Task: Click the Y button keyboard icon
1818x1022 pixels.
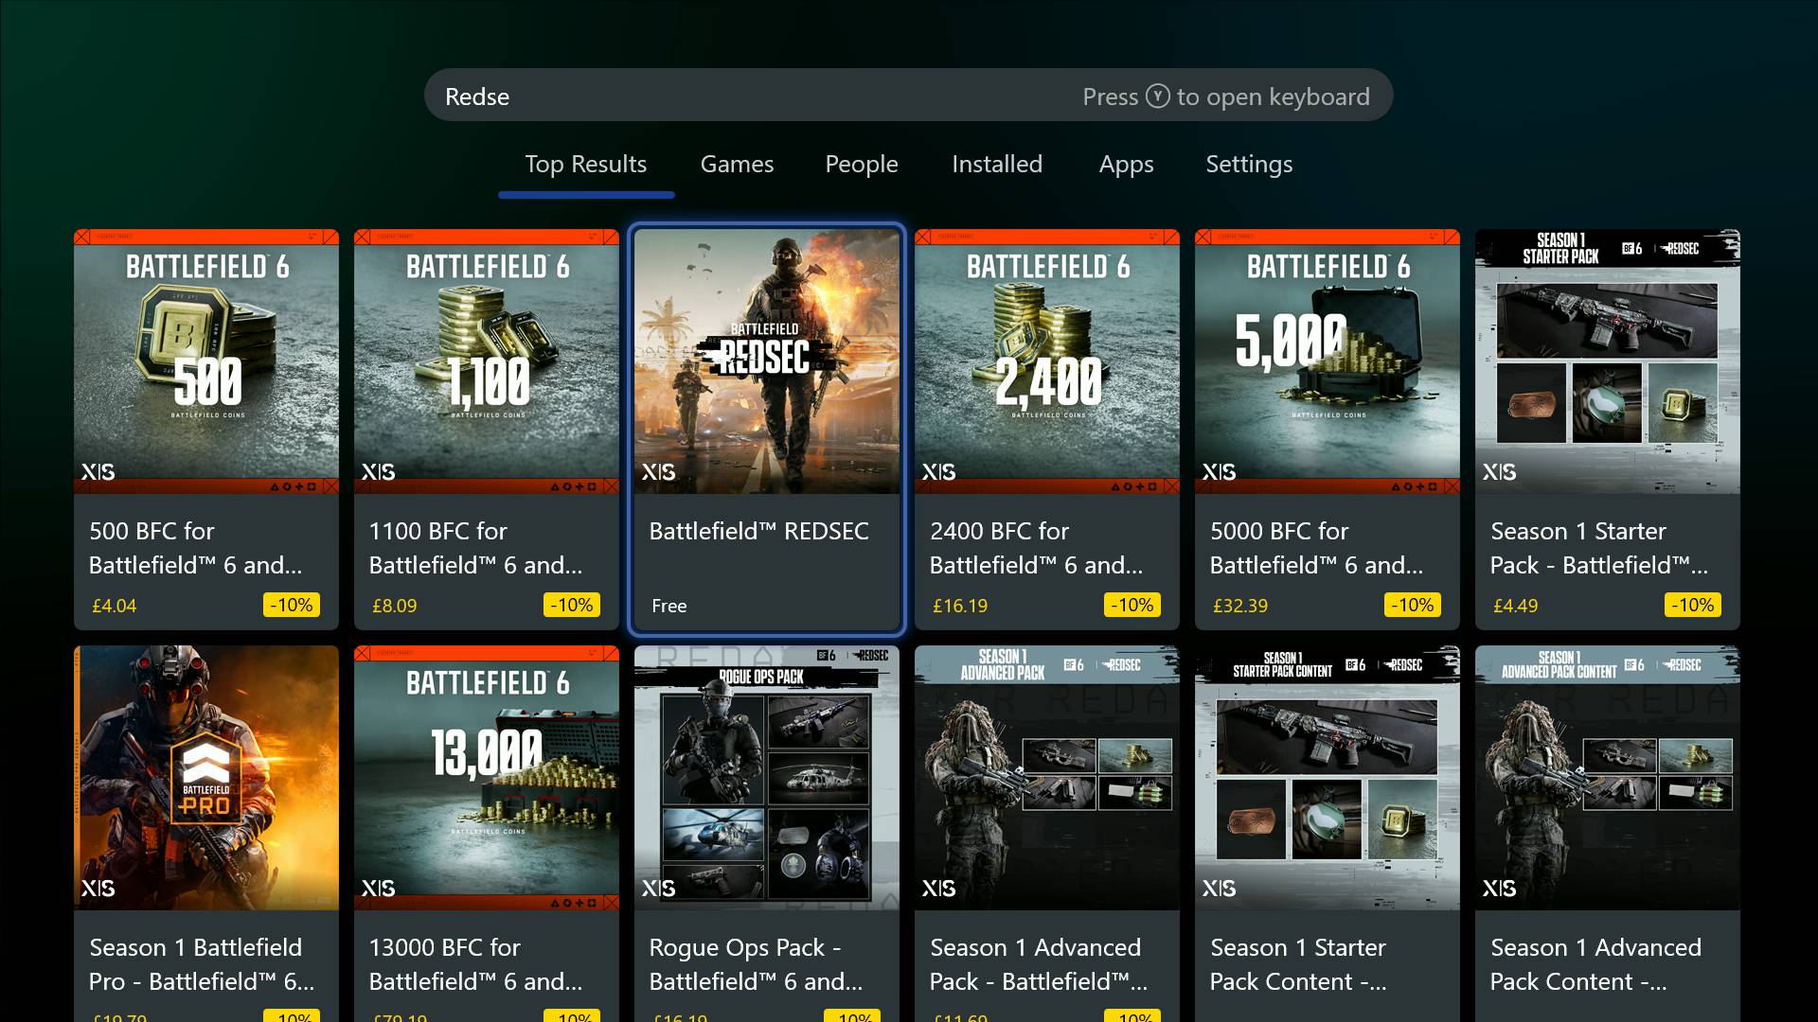Action: coord(1157,97)
